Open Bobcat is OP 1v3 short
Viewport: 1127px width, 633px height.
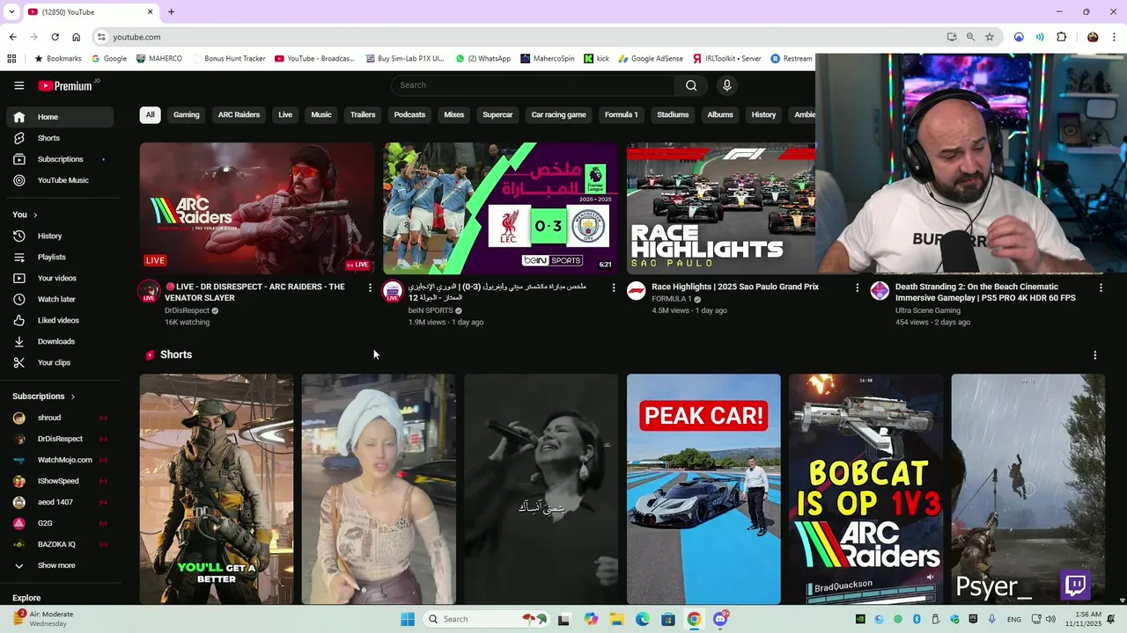[x=866, y=489]
